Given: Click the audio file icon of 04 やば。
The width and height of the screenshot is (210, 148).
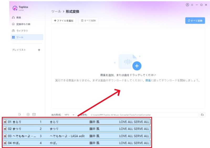Looking at the screenshot, I should click(5, 143).
